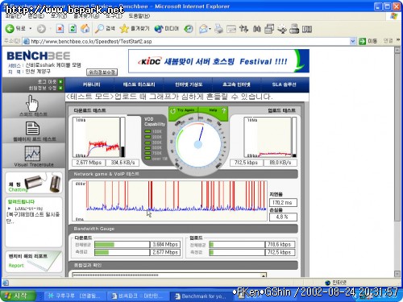Open the KIDC server hosting Festival banner
Screen dimensions: 403x302
[218, 61]
